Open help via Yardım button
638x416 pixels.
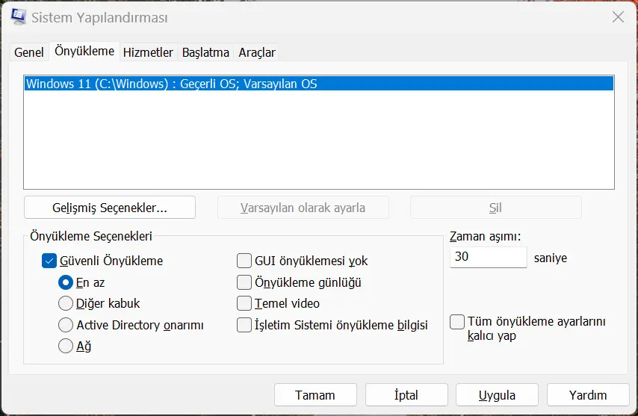(588, 395)
